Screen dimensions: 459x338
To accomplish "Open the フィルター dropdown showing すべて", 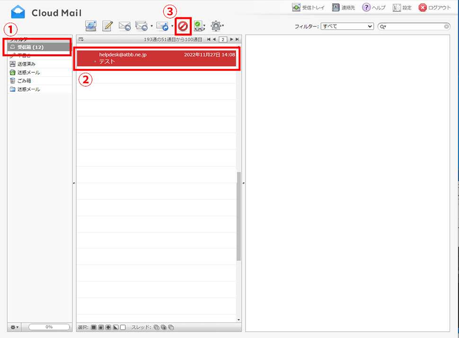I will tap(347, 26).
